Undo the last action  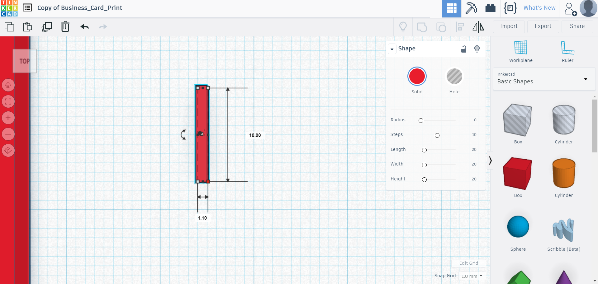pyautogui.click(x=85, y=27)
